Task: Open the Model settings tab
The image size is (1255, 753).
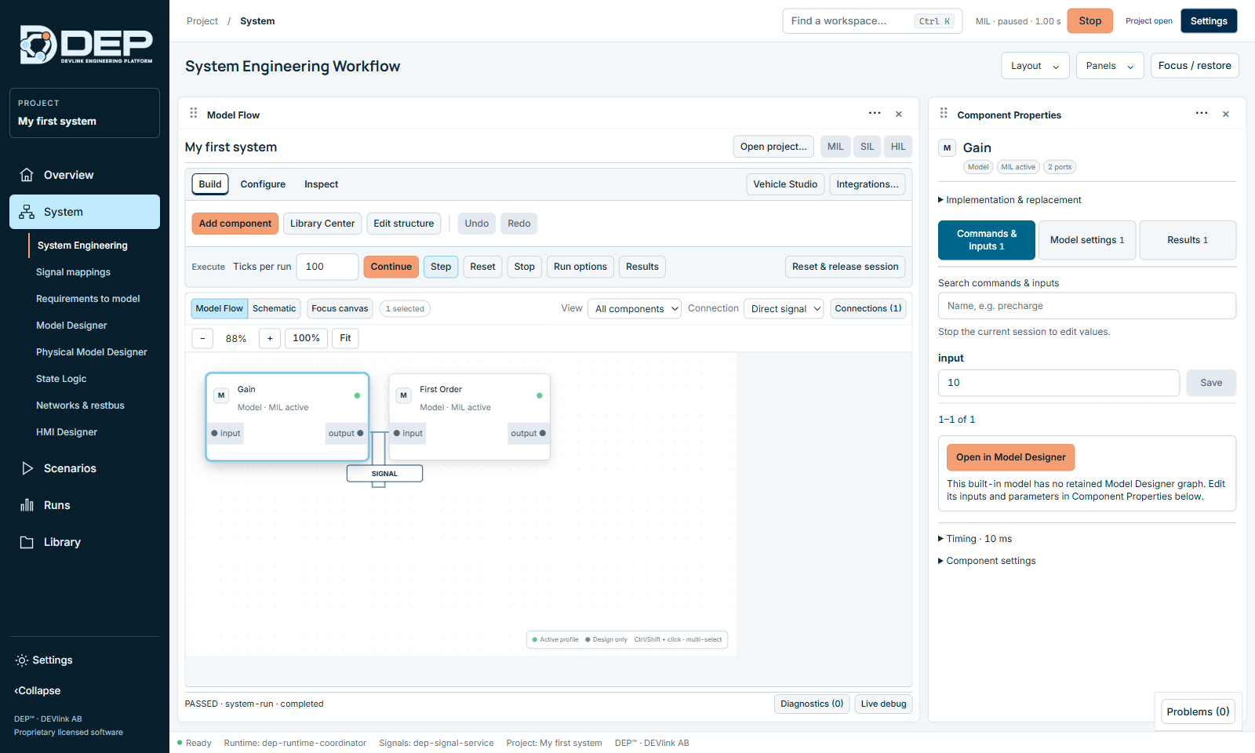Action: click(x=1087, y=240)
